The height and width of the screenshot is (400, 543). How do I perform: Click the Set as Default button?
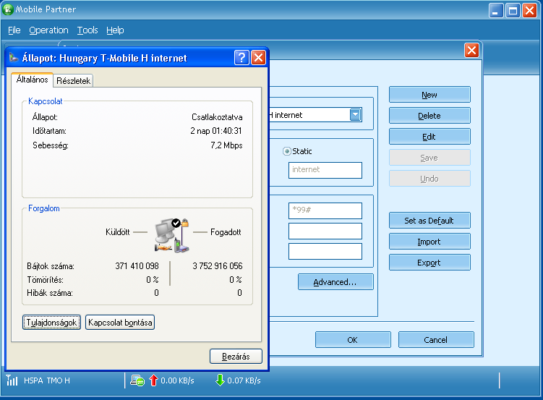[x=429, y=221]
